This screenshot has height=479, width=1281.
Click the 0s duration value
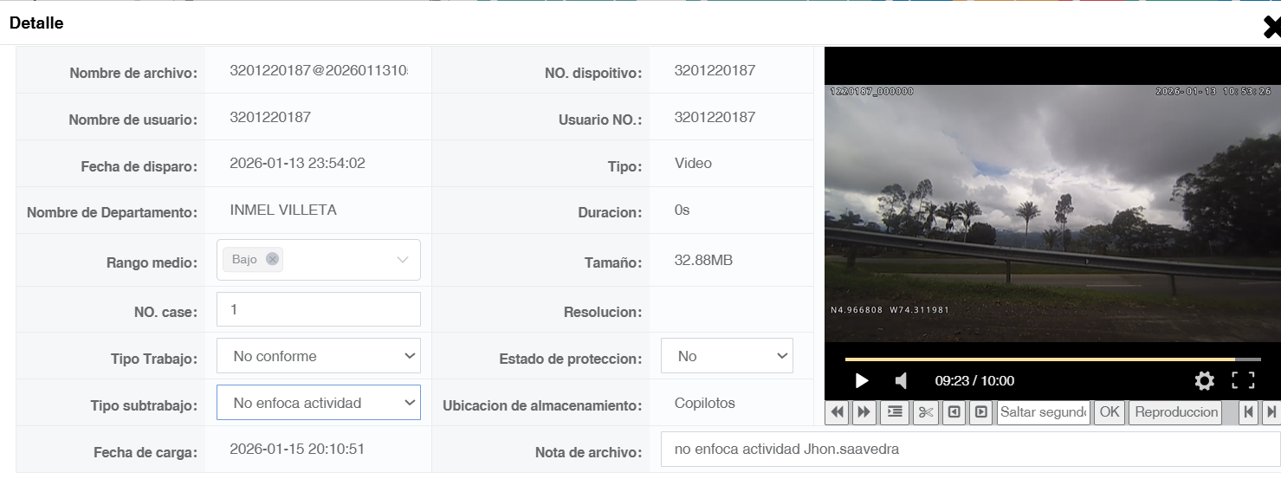click(682, 210)
